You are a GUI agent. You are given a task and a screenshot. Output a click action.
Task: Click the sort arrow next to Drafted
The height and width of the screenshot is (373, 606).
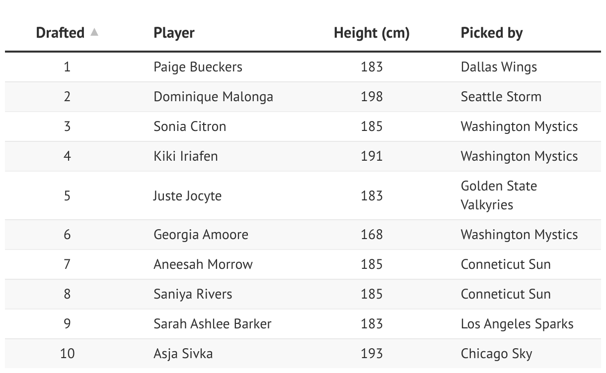coord(94,33)
